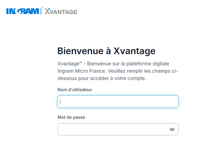This screenshot has width=220, height=147.
Task: Click the "Nom d'utilisateur" field label
Action: tap(75, 90)
